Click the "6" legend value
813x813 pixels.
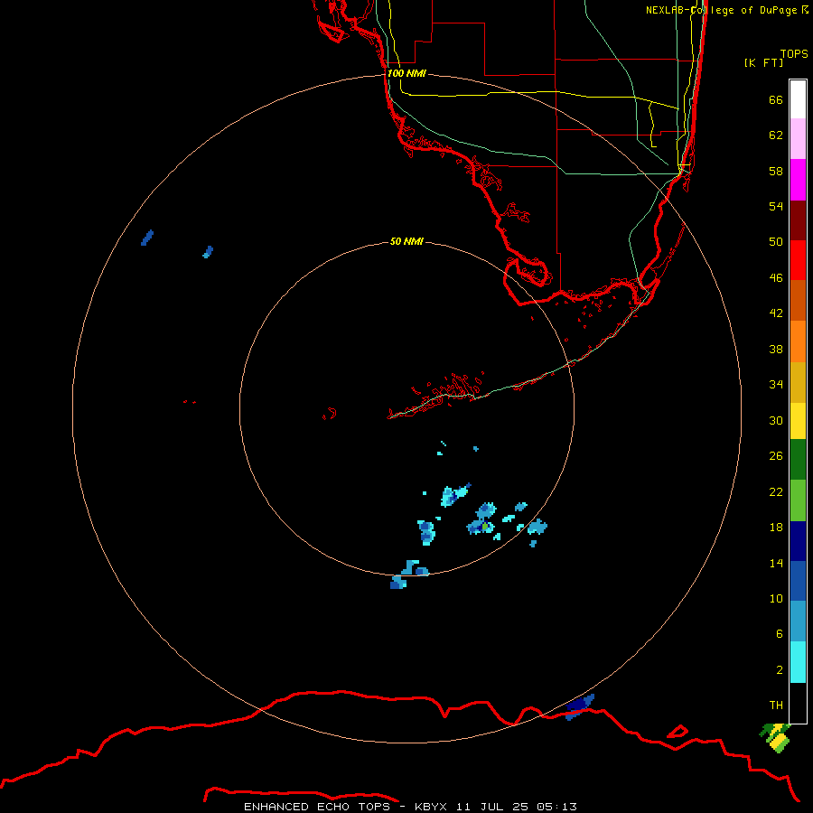point(780,634)
